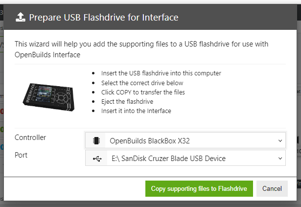Click the 'Eject the flashdrive' instruction
Image resolution: width=301 pixels, height=207 pixels.
tap(128, 101)
